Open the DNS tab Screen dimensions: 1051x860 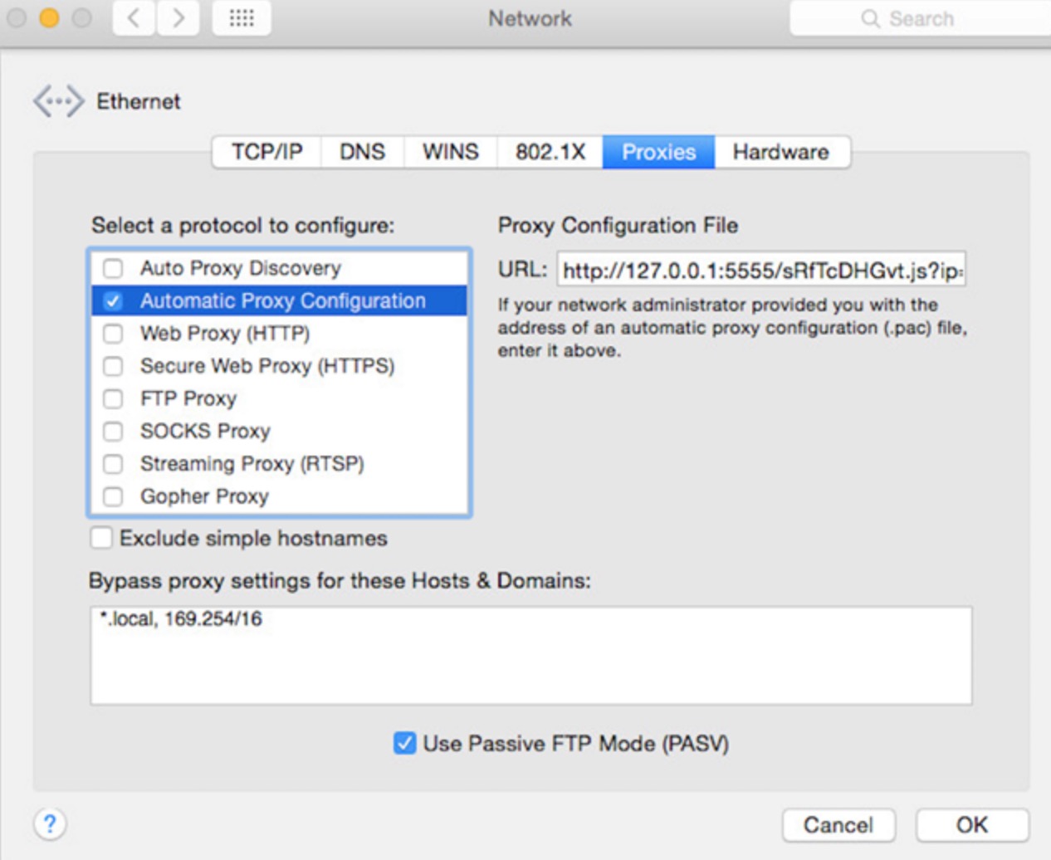tap(363, 152)
